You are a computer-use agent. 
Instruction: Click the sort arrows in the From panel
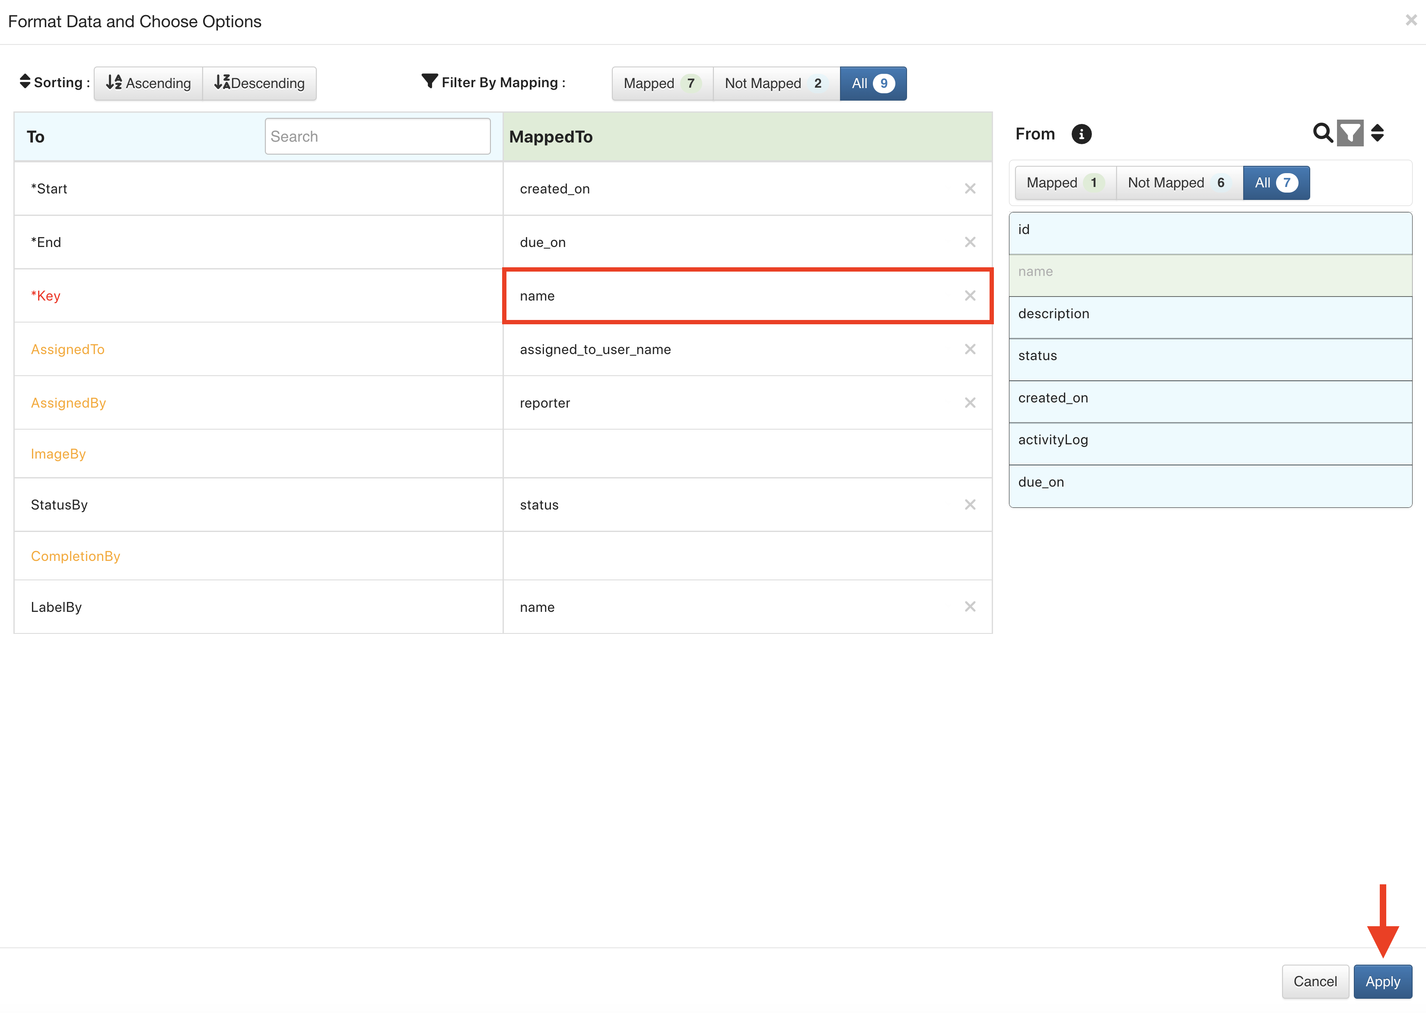[x=1377, y=133]
